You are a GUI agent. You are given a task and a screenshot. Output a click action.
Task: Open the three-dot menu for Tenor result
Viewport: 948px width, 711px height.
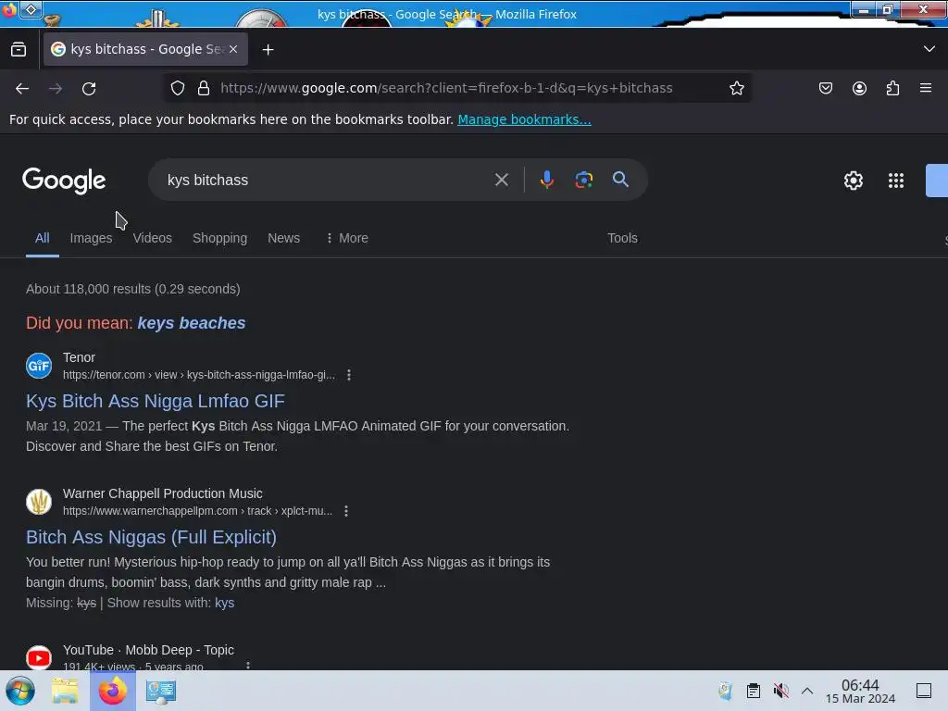349,375
